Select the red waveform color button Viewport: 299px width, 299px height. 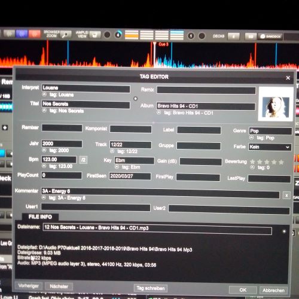coord(35,34)
